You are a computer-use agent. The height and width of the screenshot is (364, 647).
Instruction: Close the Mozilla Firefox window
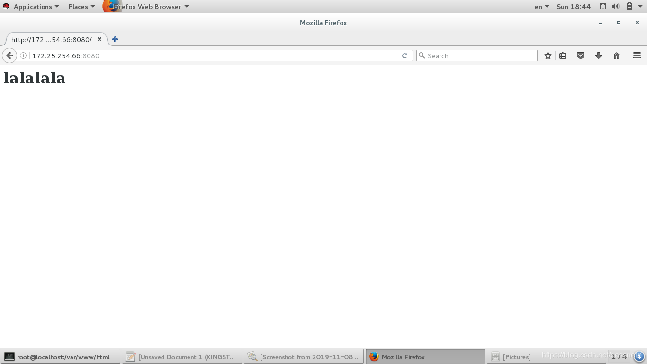point(637,23)
